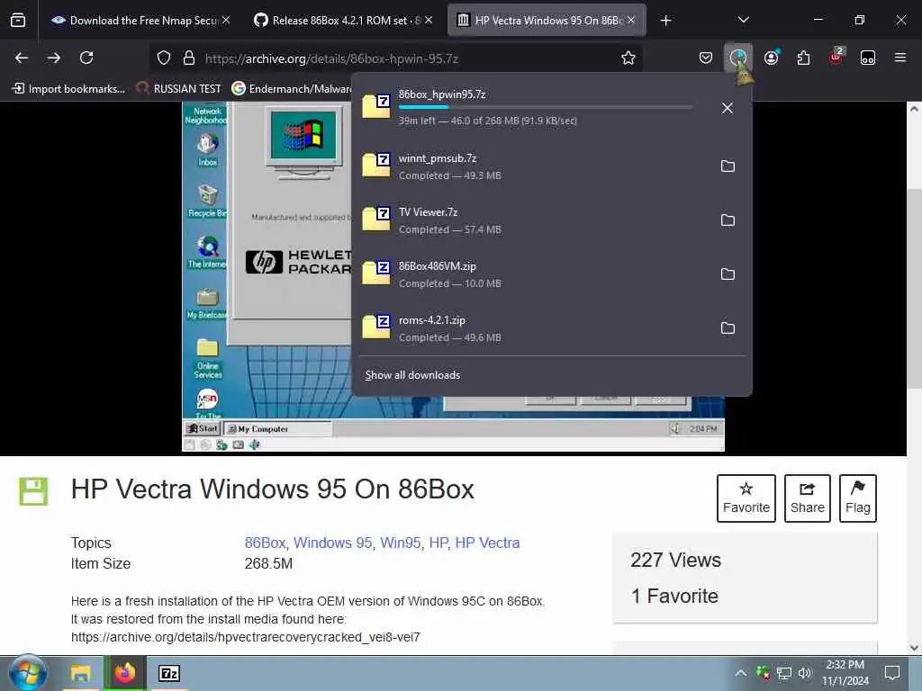Image resolution: width=922 pixels, height=691 pixels.
Task: Open 7-Zip from taskbar
Action: pyautogui.click(x=169, y=673)
